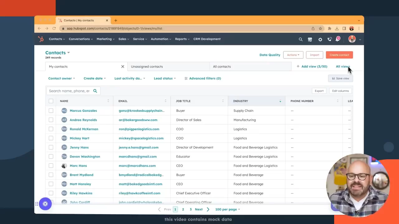Open the Lead status filter dropdown
This screenshot has height=224, width=399.
coord(165,78)
